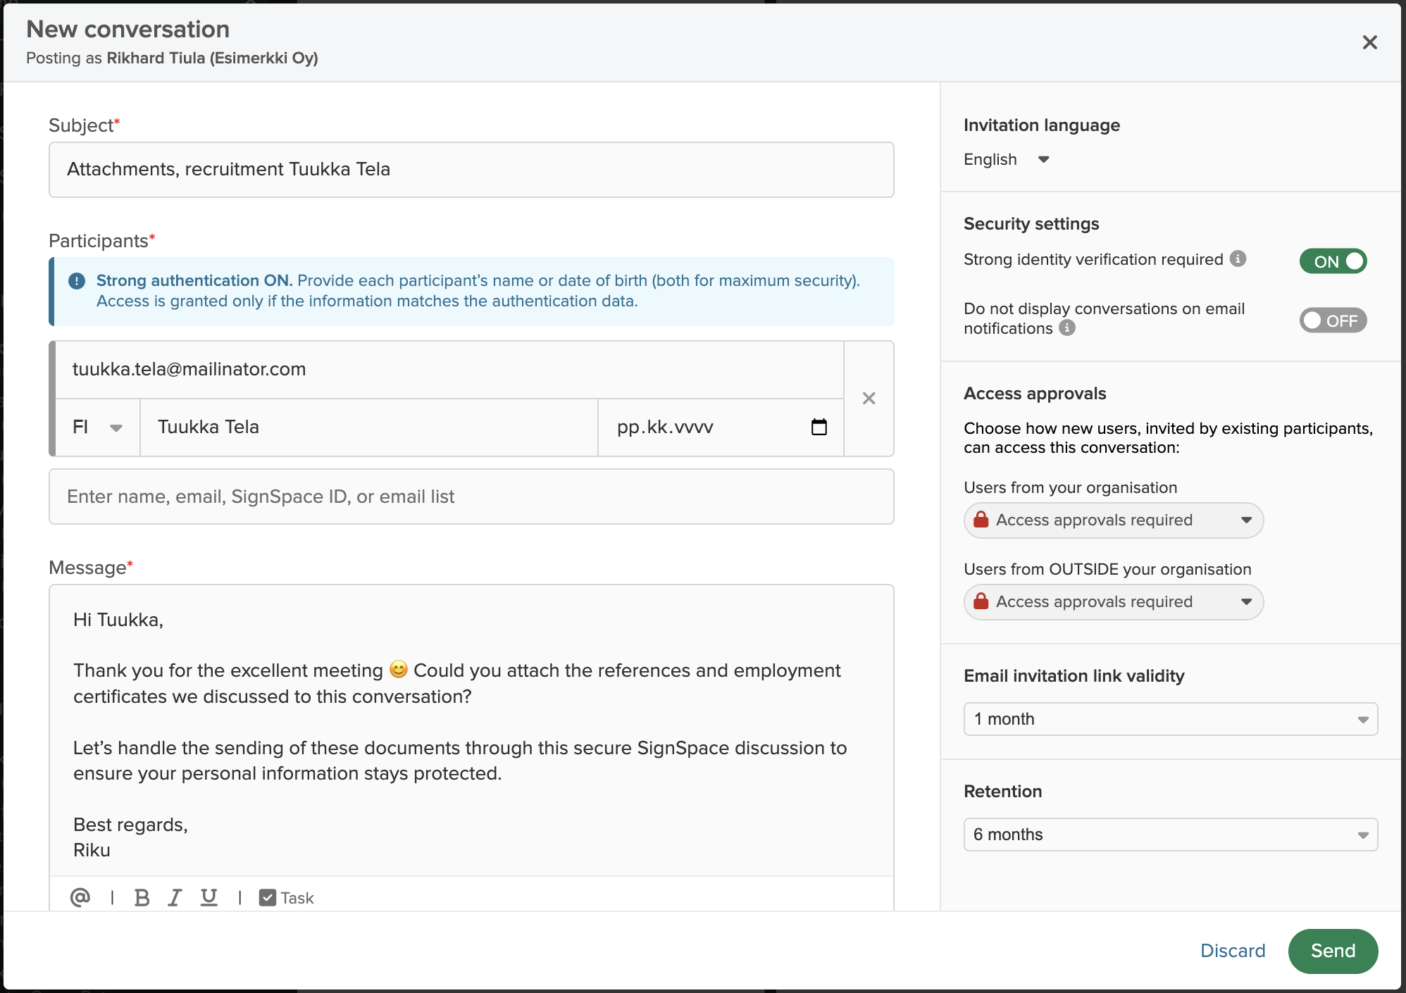Open the date of birth calendar picker
Viewport: 1406px width, 993px height.
click(x=819, y=427)
